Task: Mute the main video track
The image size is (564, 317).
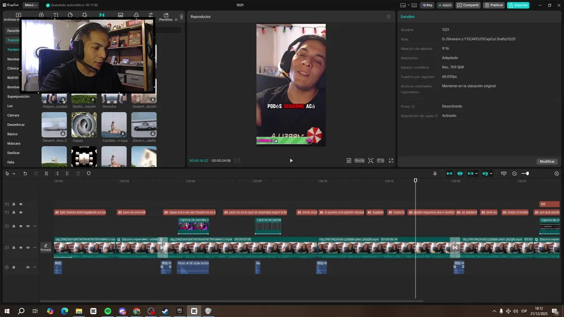Action: (28, 248)
